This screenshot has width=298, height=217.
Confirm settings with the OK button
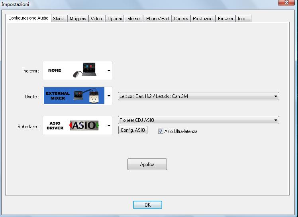point(147,205)
